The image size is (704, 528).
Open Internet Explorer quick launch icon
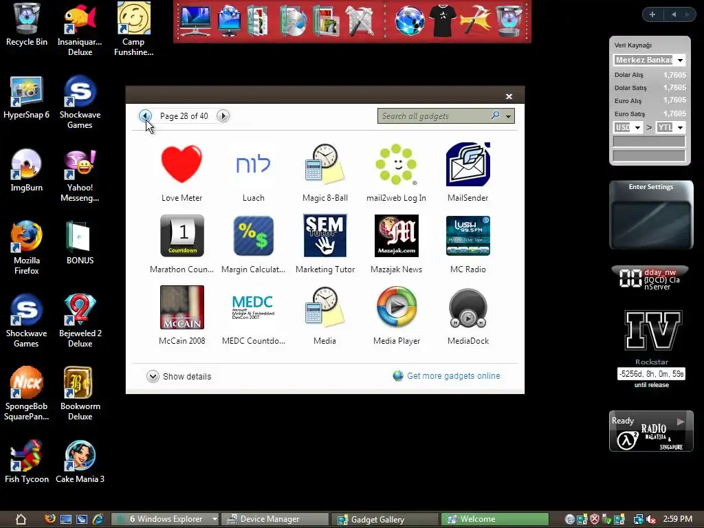point(98,520)
